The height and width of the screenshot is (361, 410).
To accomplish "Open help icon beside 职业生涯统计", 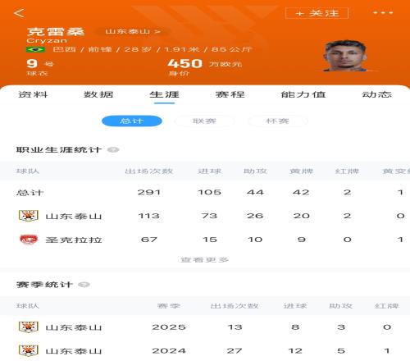I will (x=113, y=150).
